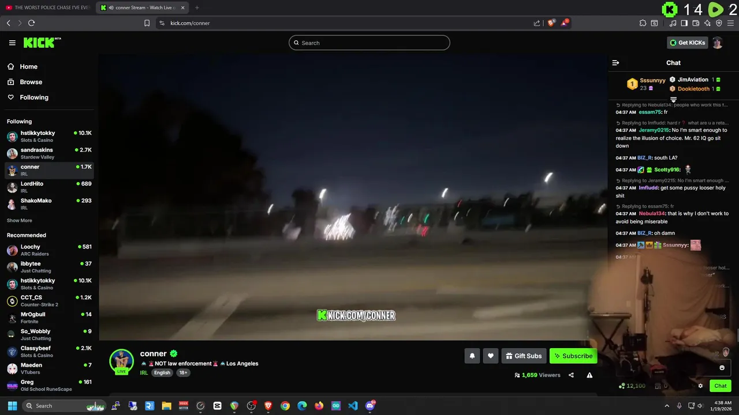739x415 pixels.
Task: Open Following in sidebar
Action: [34, 97]
